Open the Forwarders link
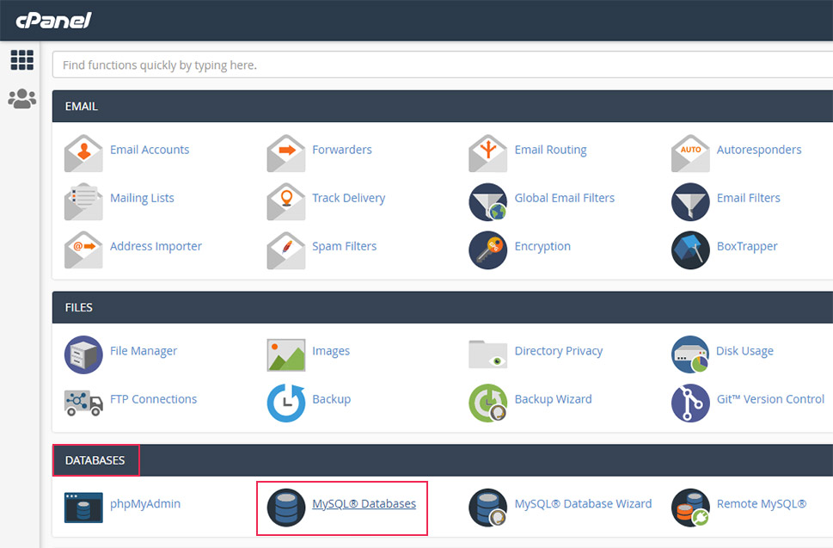Image resolution: width=833 pixels, height=548 pixels. (342, 150)
